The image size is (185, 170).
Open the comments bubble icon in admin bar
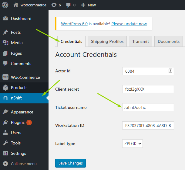(68, 5)
